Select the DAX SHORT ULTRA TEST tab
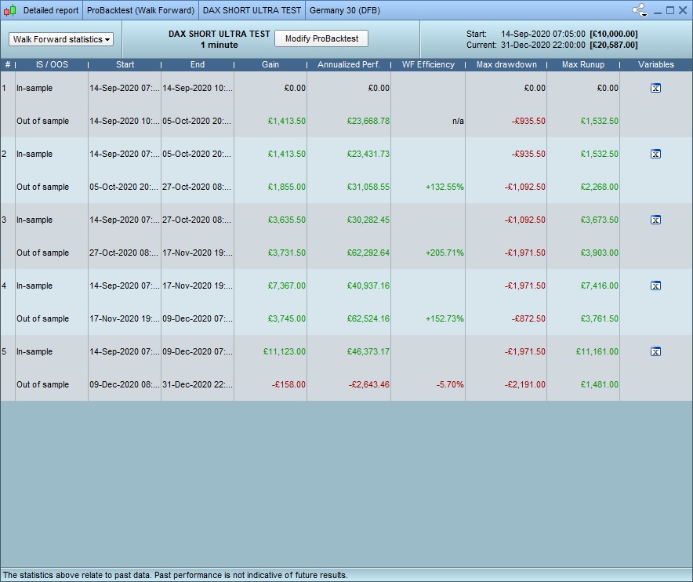Viewport: 693px width, 582px height. click(x=252, y=10)
